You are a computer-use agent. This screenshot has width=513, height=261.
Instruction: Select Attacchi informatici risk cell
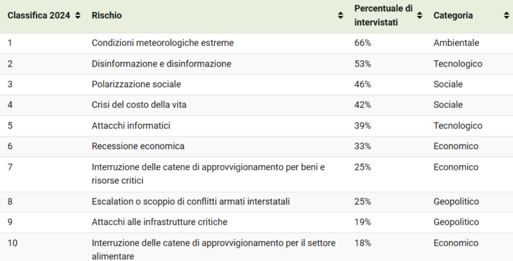(x=131, y=126)
